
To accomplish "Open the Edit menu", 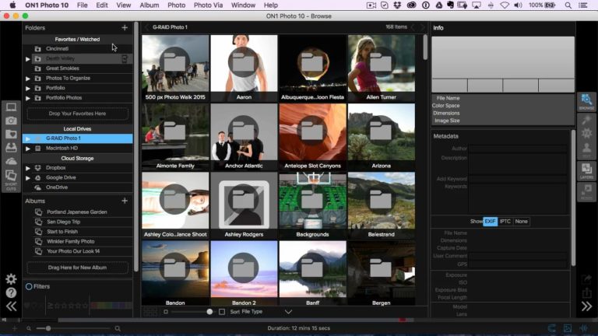I will pos(102,5).
